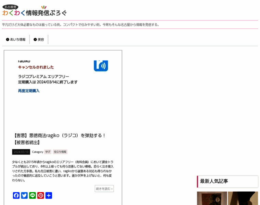Click the 2024-03-10 date badge

[x=21, y=152]
